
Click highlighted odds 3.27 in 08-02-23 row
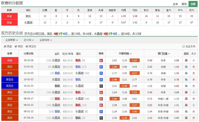point(135,105)
